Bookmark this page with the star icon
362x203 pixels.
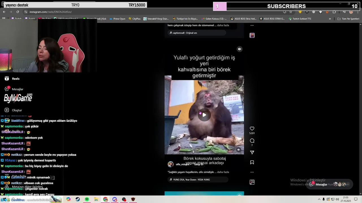291,12
